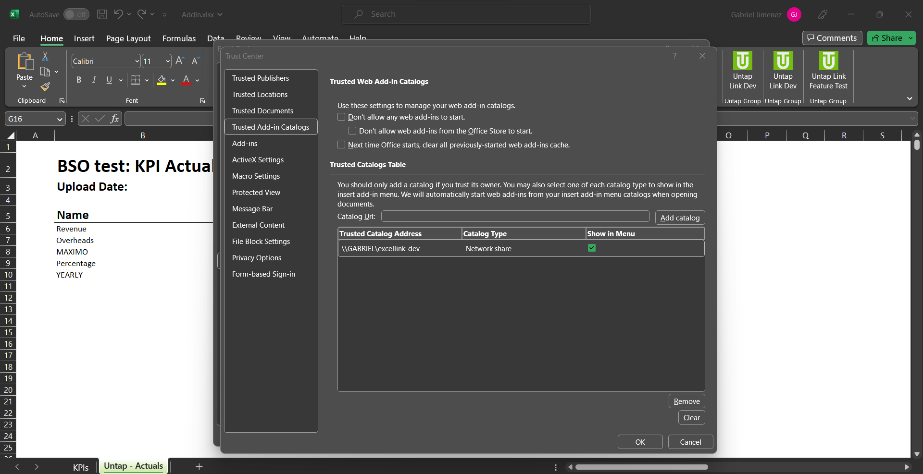The width and height of the screenshot is (923, 474).
Task: Select Macro Settings in Trust Center
Action: pyautogui.click(x=271, y=176)
